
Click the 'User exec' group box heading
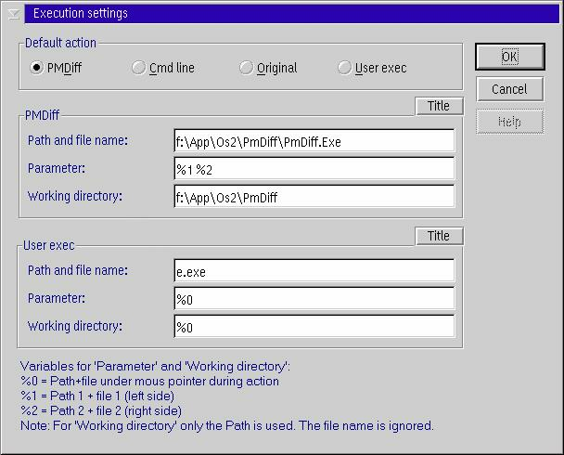[48, 245]
